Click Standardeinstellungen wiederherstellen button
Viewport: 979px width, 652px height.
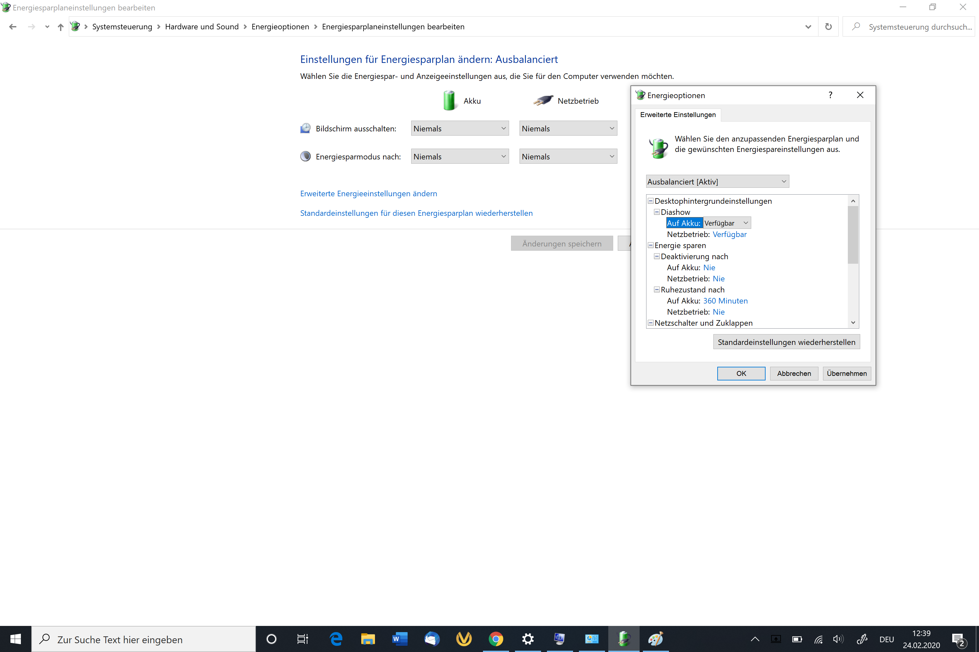pos(786,342)
